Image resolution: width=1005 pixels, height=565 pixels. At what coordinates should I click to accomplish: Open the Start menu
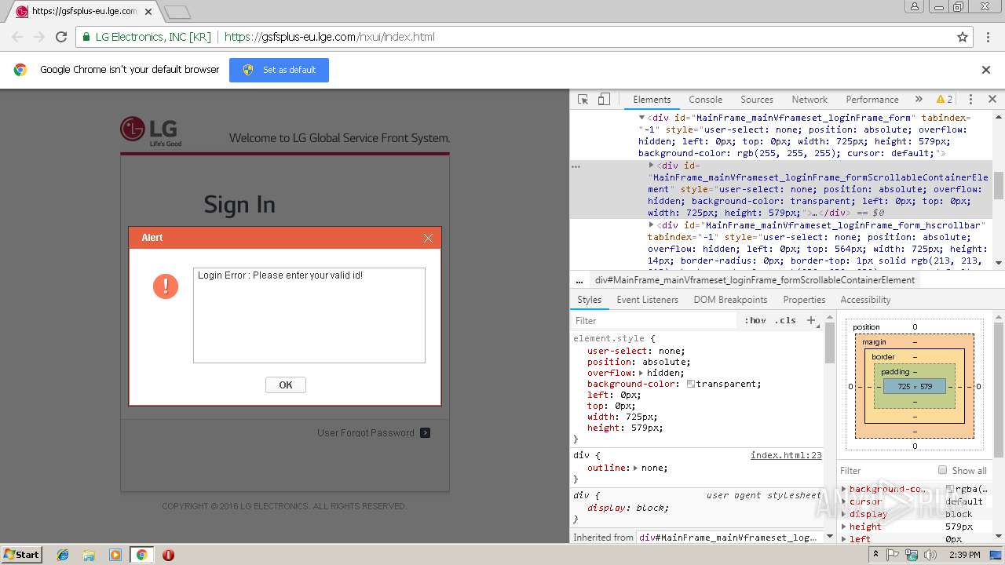[x=22, y=555]
